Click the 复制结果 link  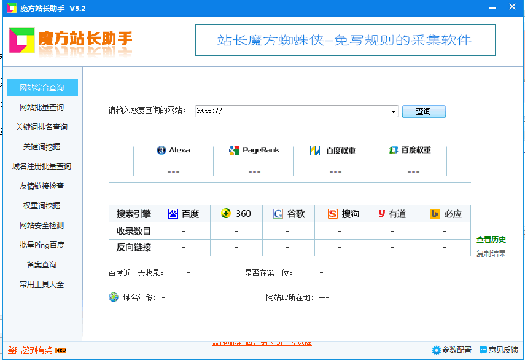[491, 253]
